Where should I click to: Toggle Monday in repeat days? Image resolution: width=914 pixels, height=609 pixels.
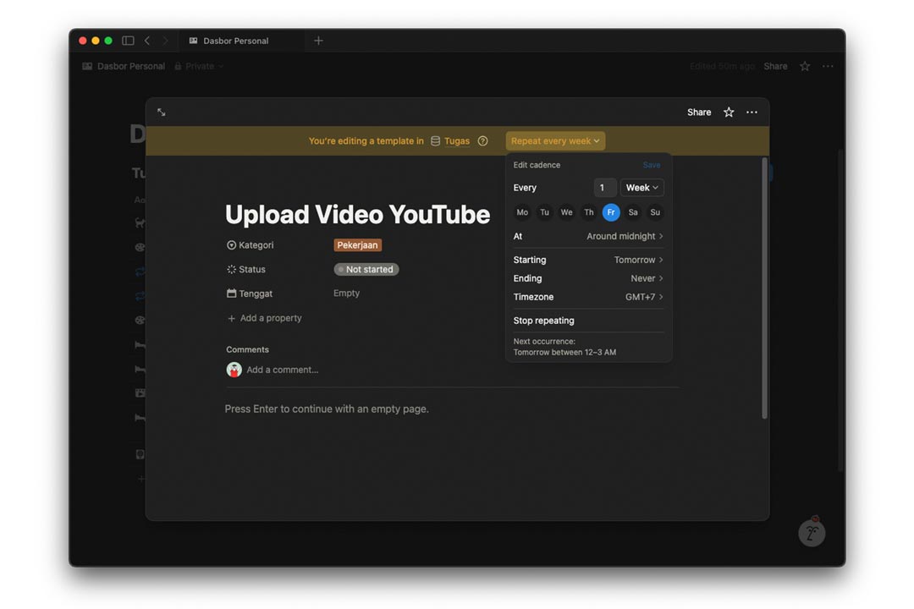click(x=522, y=212)
